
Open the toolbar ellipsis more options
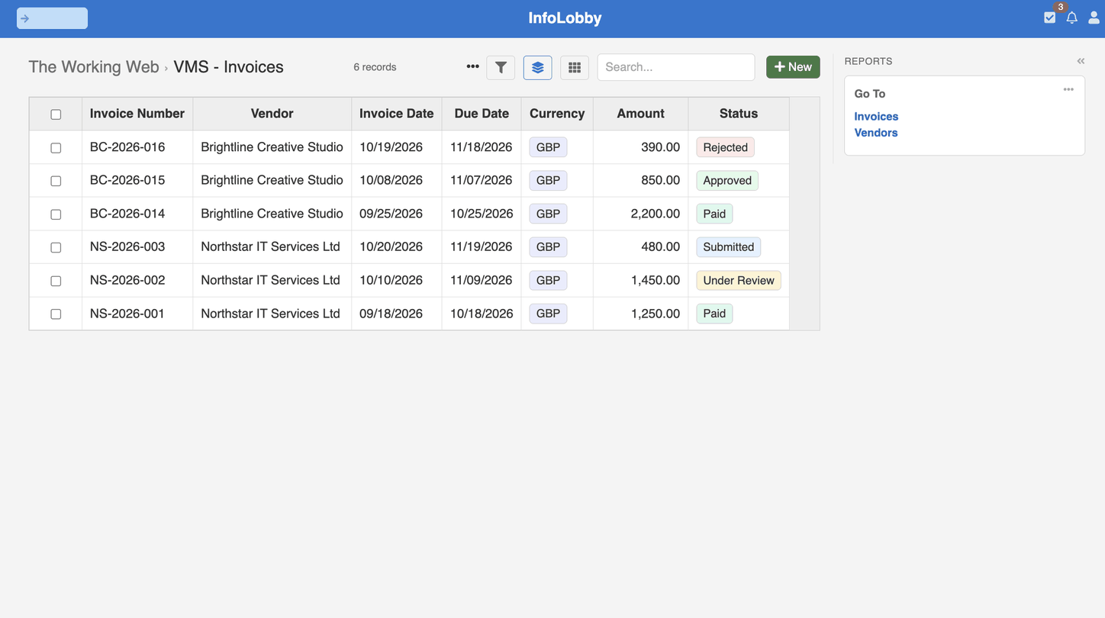pos(472,66)
